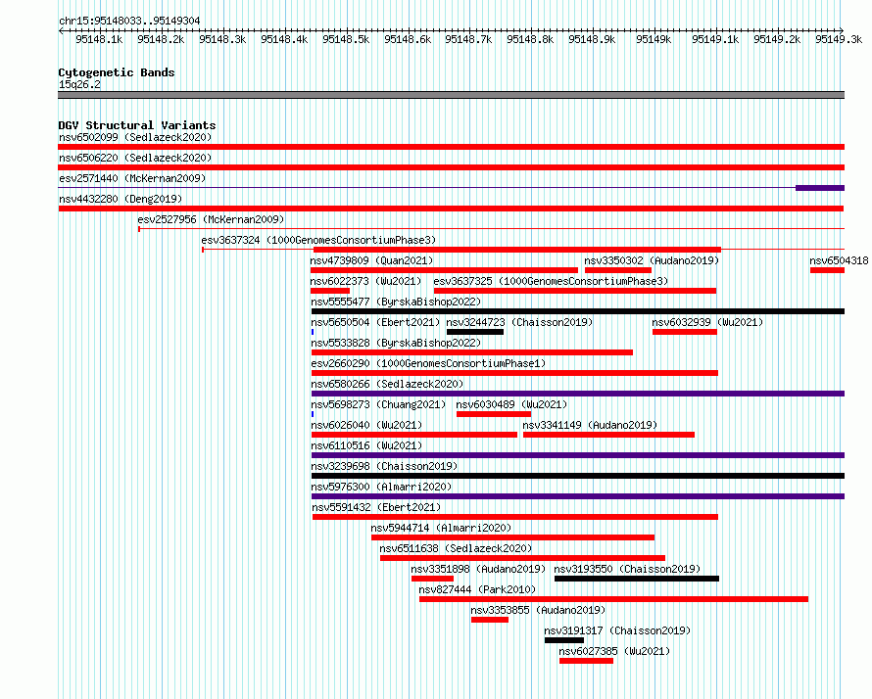
Task: Open nsv6580266 (Sedlazeck2020) label
Action: [387, 384]
